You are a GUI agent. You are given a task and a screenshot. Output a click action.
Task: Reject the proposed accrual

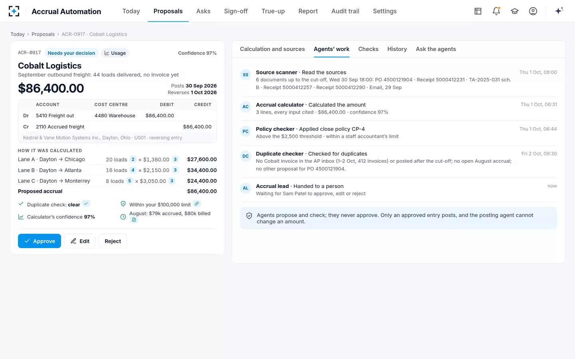pos(113,241)
